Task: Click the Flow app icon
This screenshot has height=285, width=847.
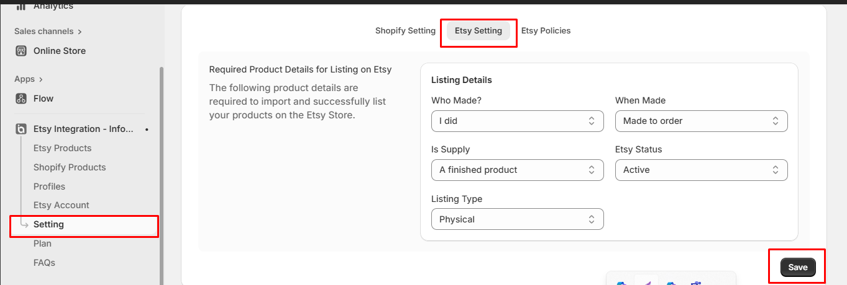Action: point(21,99)
